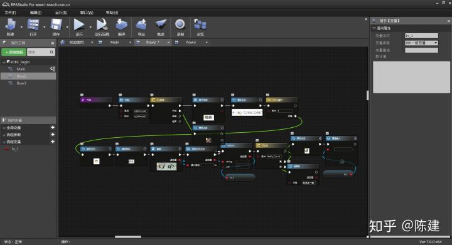Screen dimensions: 452x245
Task: Select the Main flow in project tree
Action: click(21, 69)
